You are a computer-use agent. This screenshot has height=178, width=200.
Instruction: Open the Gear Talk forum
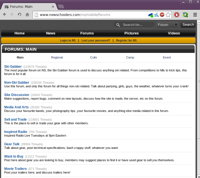[12, 144]
